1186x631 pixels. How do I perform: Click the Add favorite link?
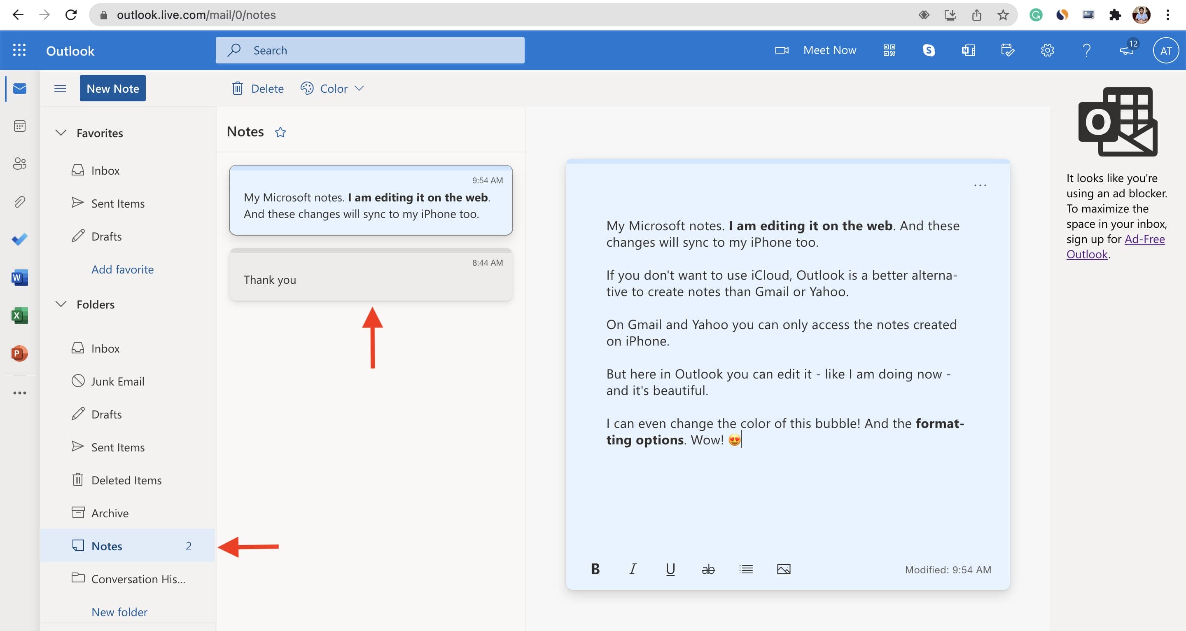click(122, 269)
